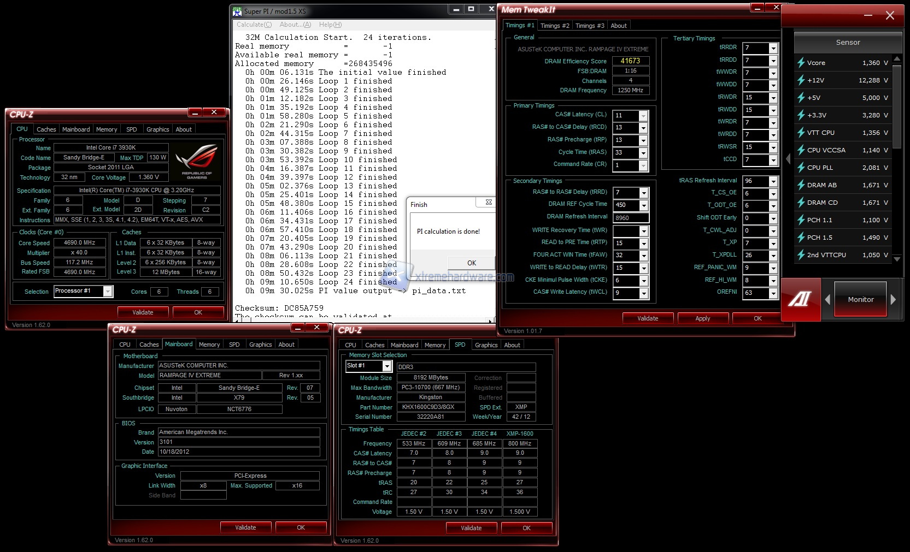Click the DRAM AB lightning bolt icon

tap(801, 185)
